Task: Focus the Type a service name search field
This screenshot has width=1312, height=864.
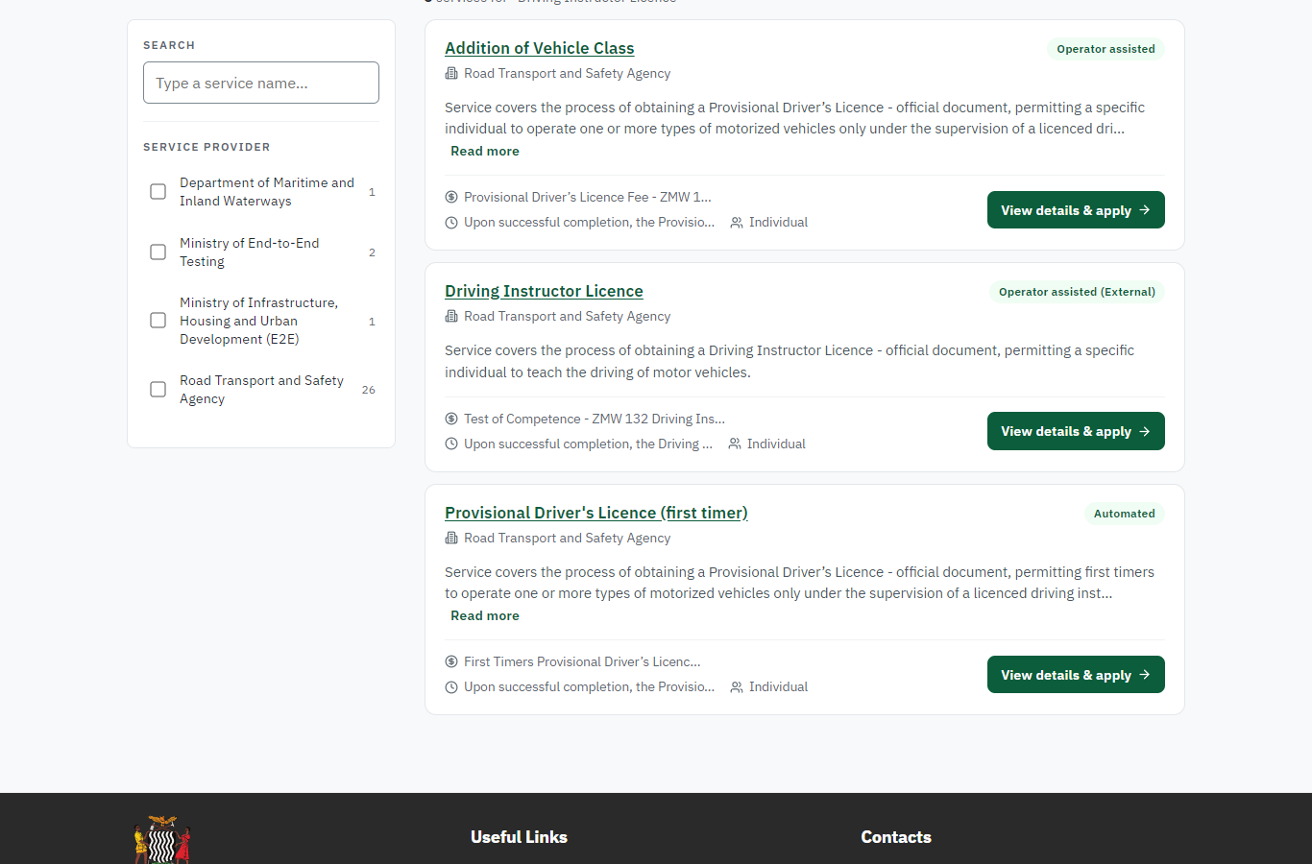Action: pyautogui.click(x=261, y=83)
